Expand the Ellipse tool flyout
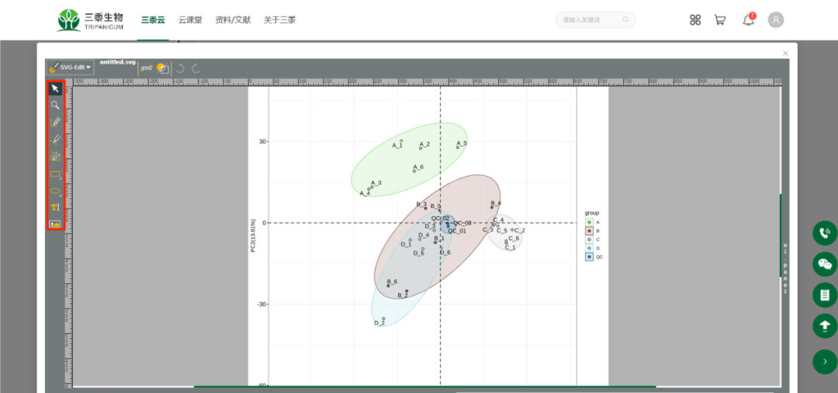 pyautogui.click(x=55, y=191)
